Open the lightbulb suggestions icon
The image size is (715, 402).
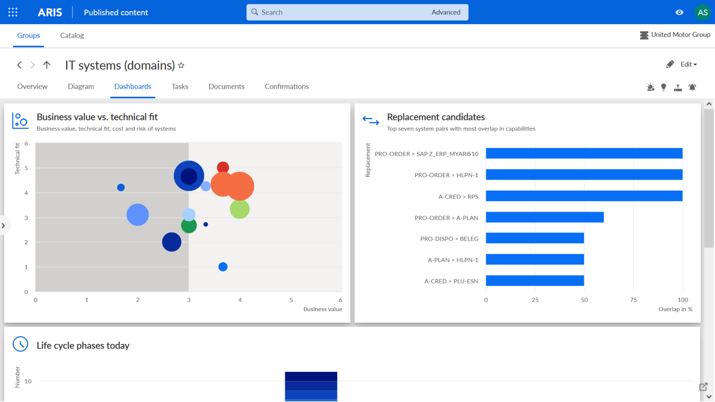[664, 87]
